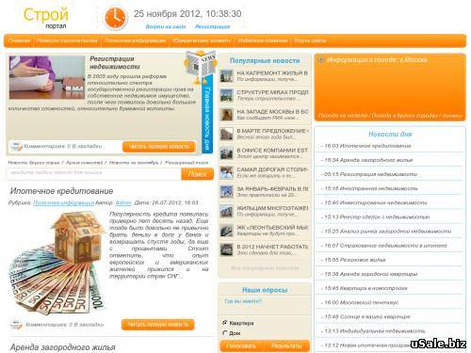Screen dimensions: 471x353
Task: Open Главная in the navigation bar
Action: (x=19, y=40)
